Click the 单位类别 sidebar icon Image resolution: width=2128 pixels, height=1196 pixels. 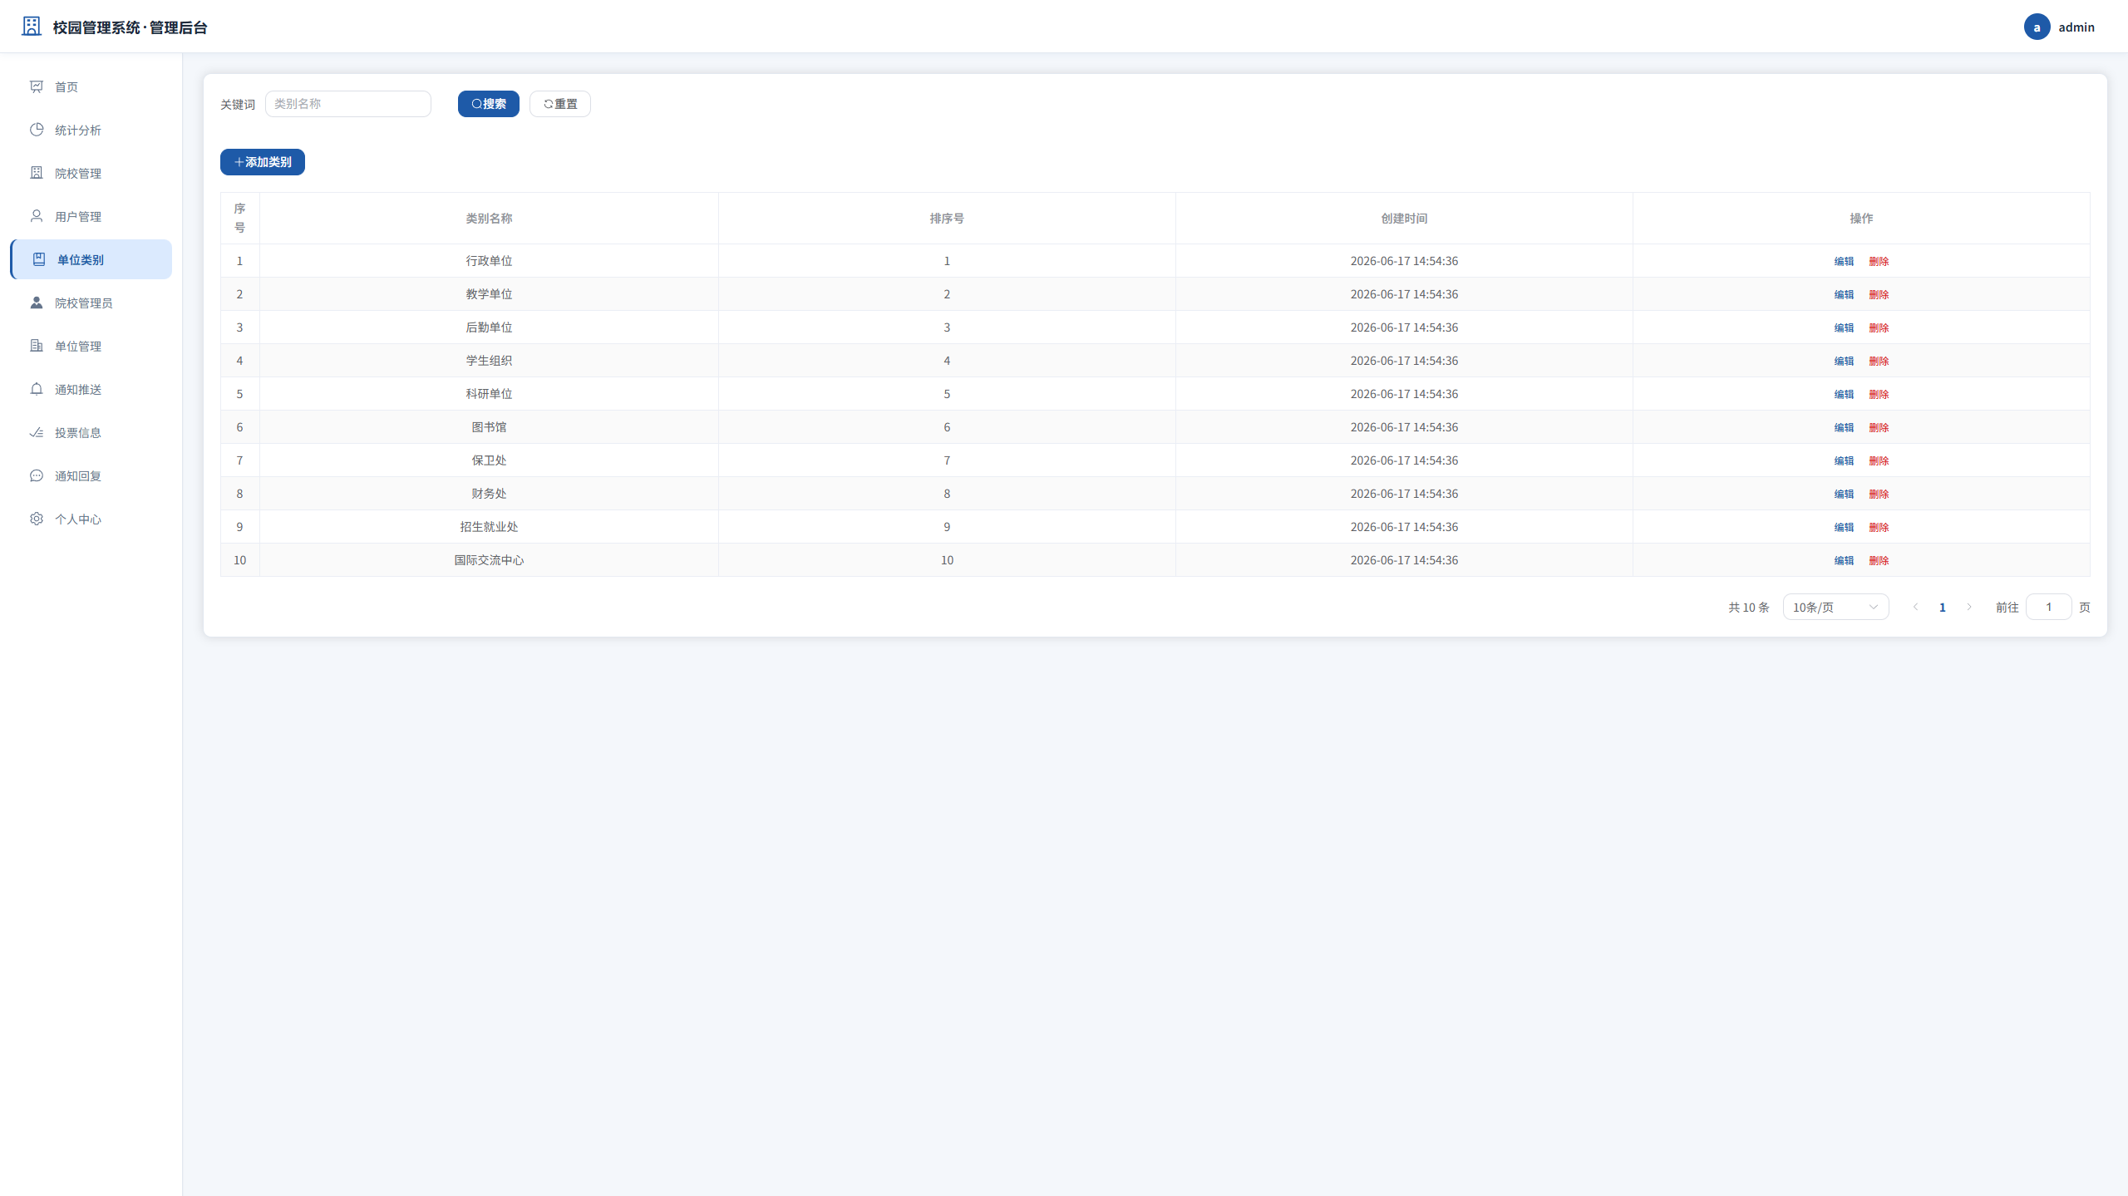tap(39, 259)
